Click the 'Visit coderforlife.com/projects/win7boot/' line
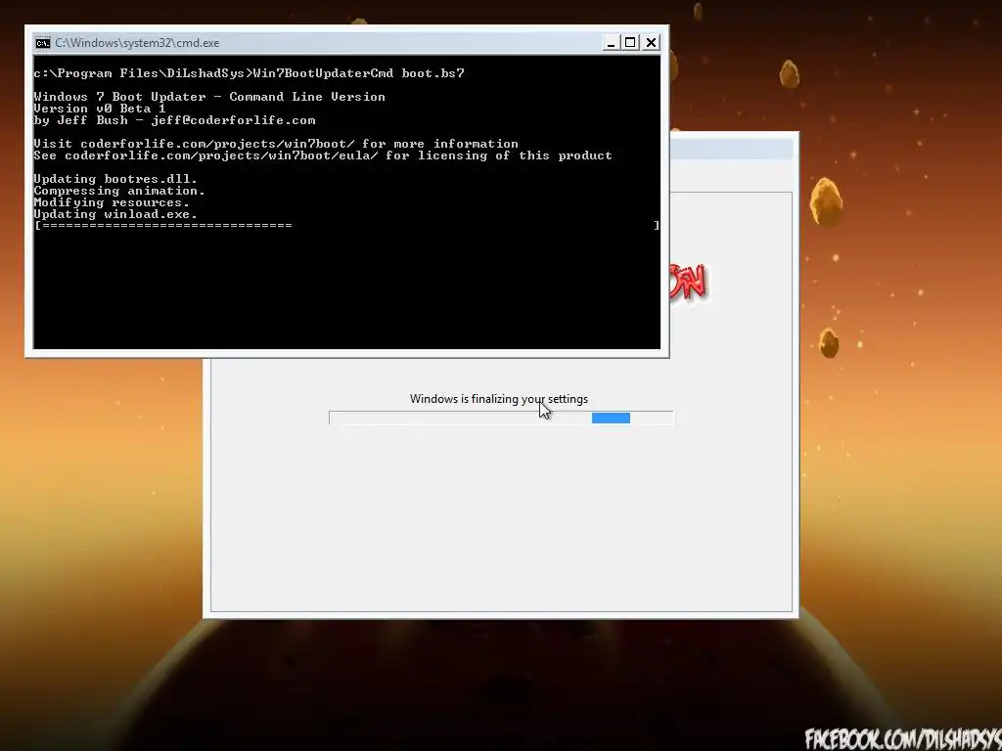The height and width of the screenshot is (751, 1002). tap(276, 144)
